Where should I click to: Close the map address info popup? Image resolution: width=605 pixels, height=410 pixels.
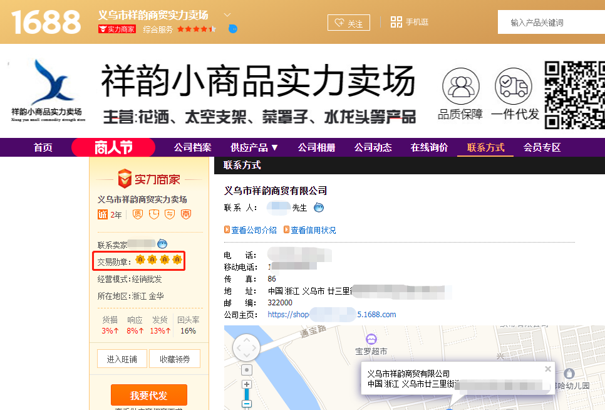click(548, 369)
